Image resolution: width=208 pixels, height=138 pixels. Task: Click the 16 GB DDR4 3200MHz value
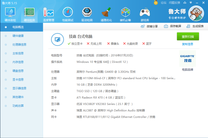click(x=97, y=85)
